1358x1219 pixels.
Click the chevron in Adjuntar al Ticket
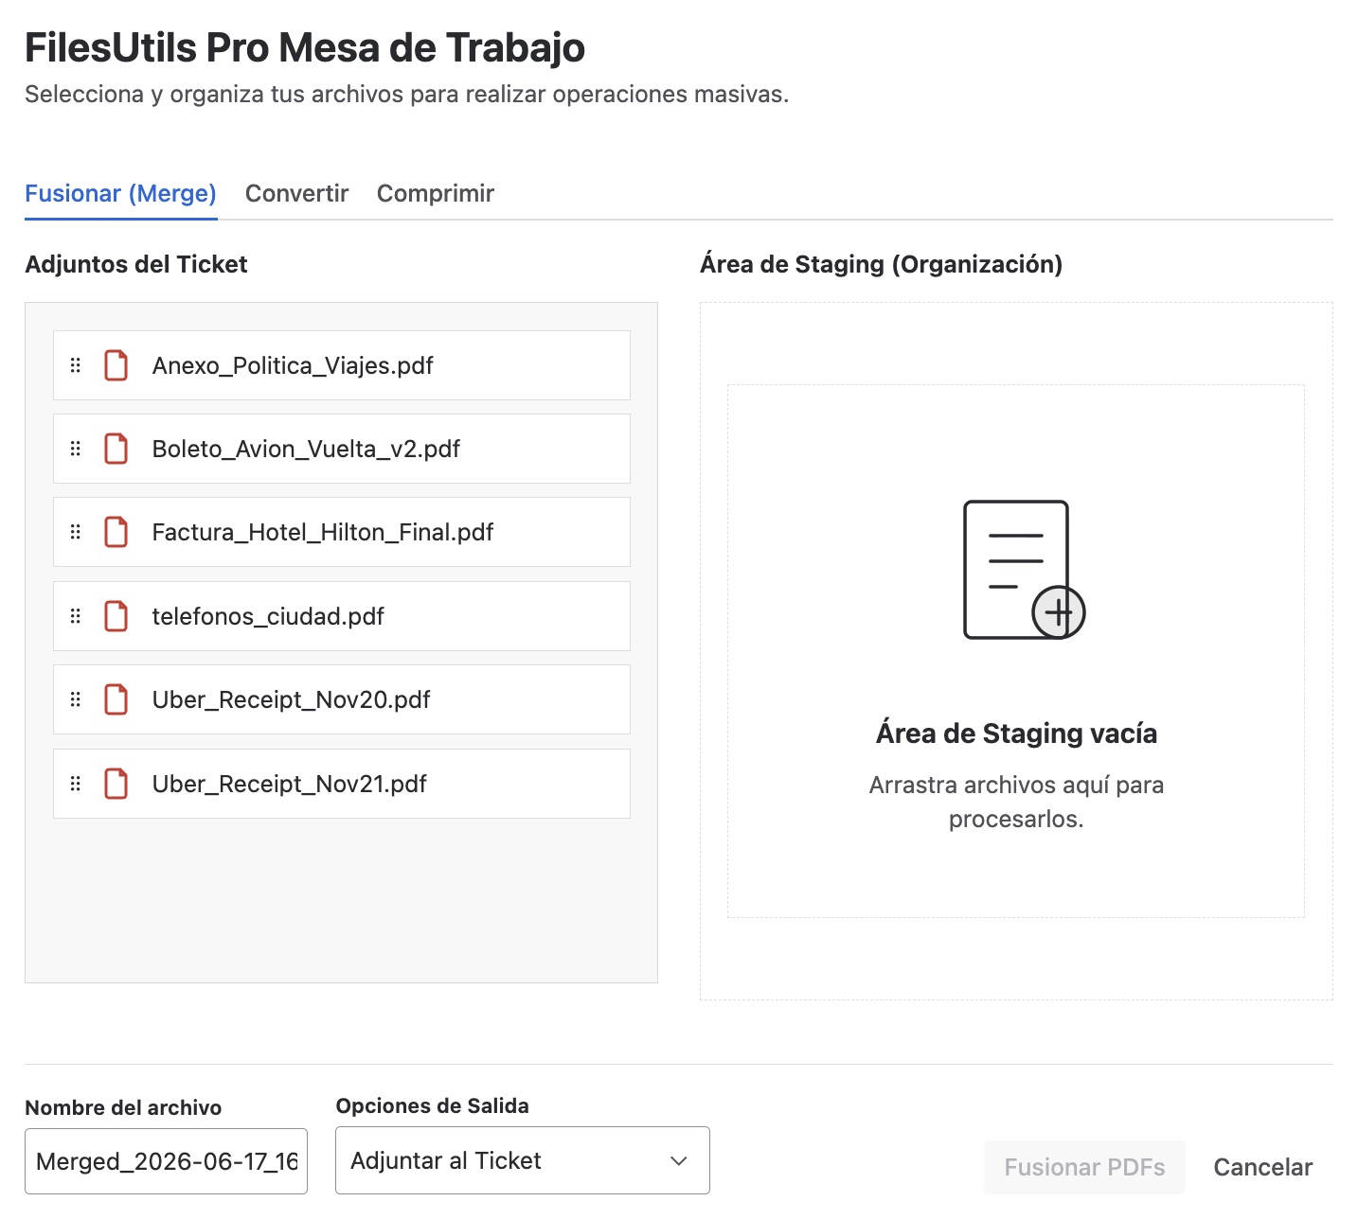coord(679,1161)
